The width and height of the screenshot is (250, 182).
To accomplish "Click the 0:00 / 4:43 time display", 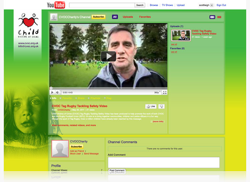I will (68, 93).
